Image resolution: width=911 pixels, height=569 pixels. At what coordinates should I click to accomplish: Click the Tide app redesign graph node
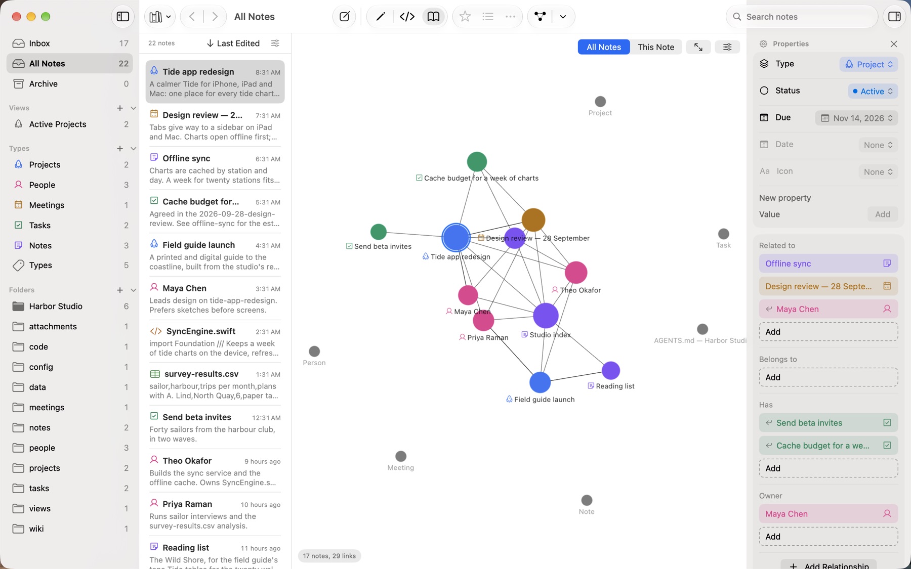coord(456,237)
